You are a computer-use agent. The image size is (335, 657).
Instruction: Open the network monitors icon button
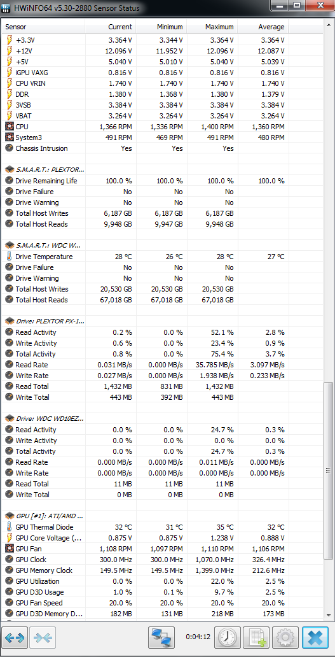click(161, 638)
